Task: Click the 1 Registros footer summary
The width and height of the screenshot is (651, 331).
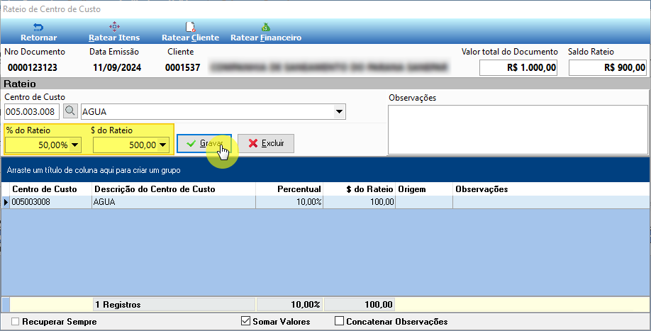Action: [x=174, y=305]
